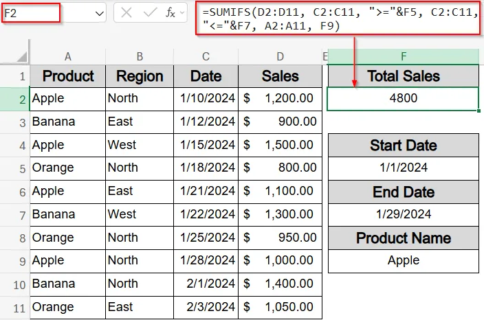This screenshot has height=320, width=484.
Task: Select the East region cell in row 11
Action: point(140,308)
